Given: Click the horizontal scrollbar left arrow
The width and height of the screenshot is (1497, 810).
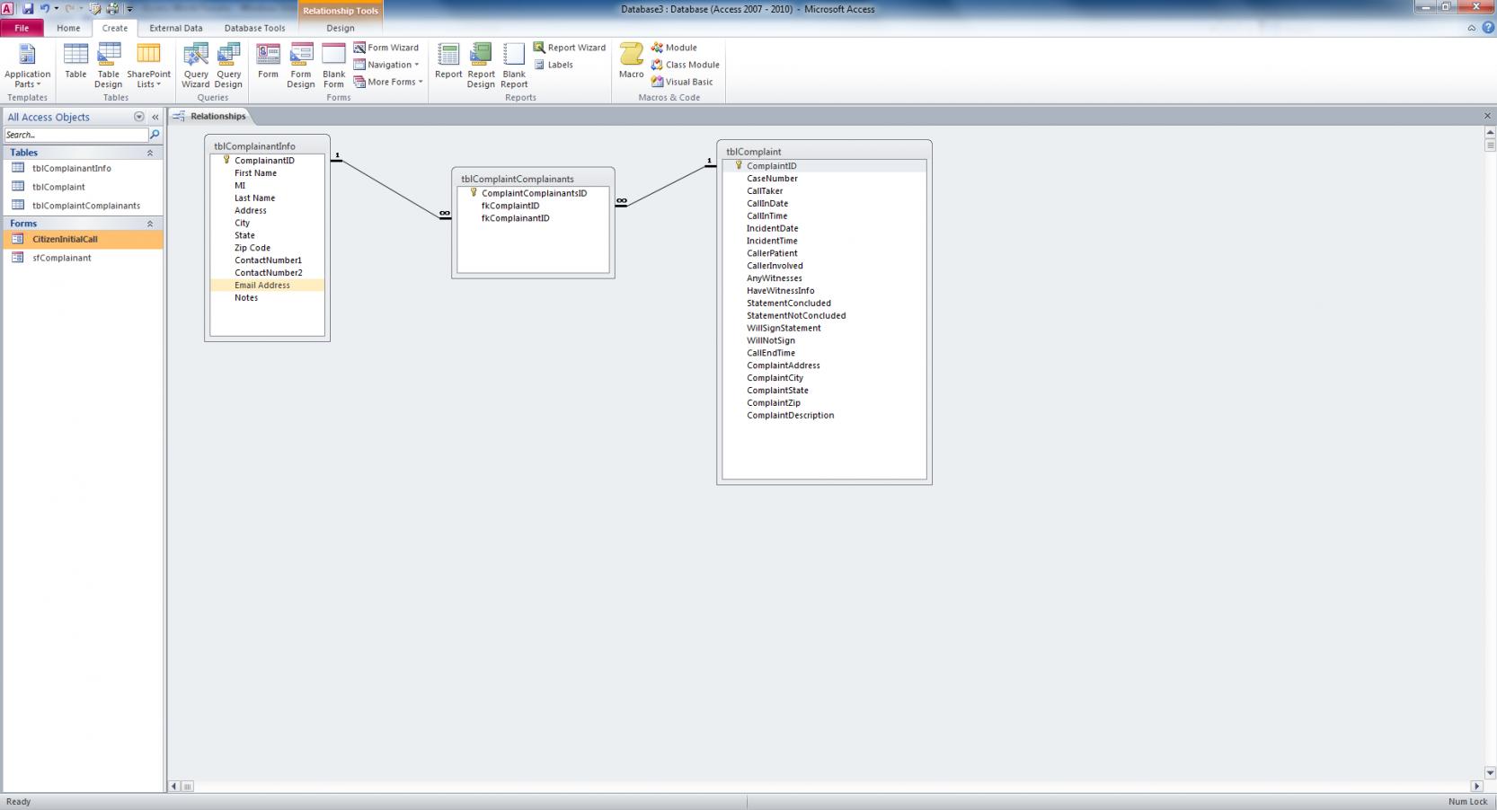Looking at the screenshot, I should point(174,787).
